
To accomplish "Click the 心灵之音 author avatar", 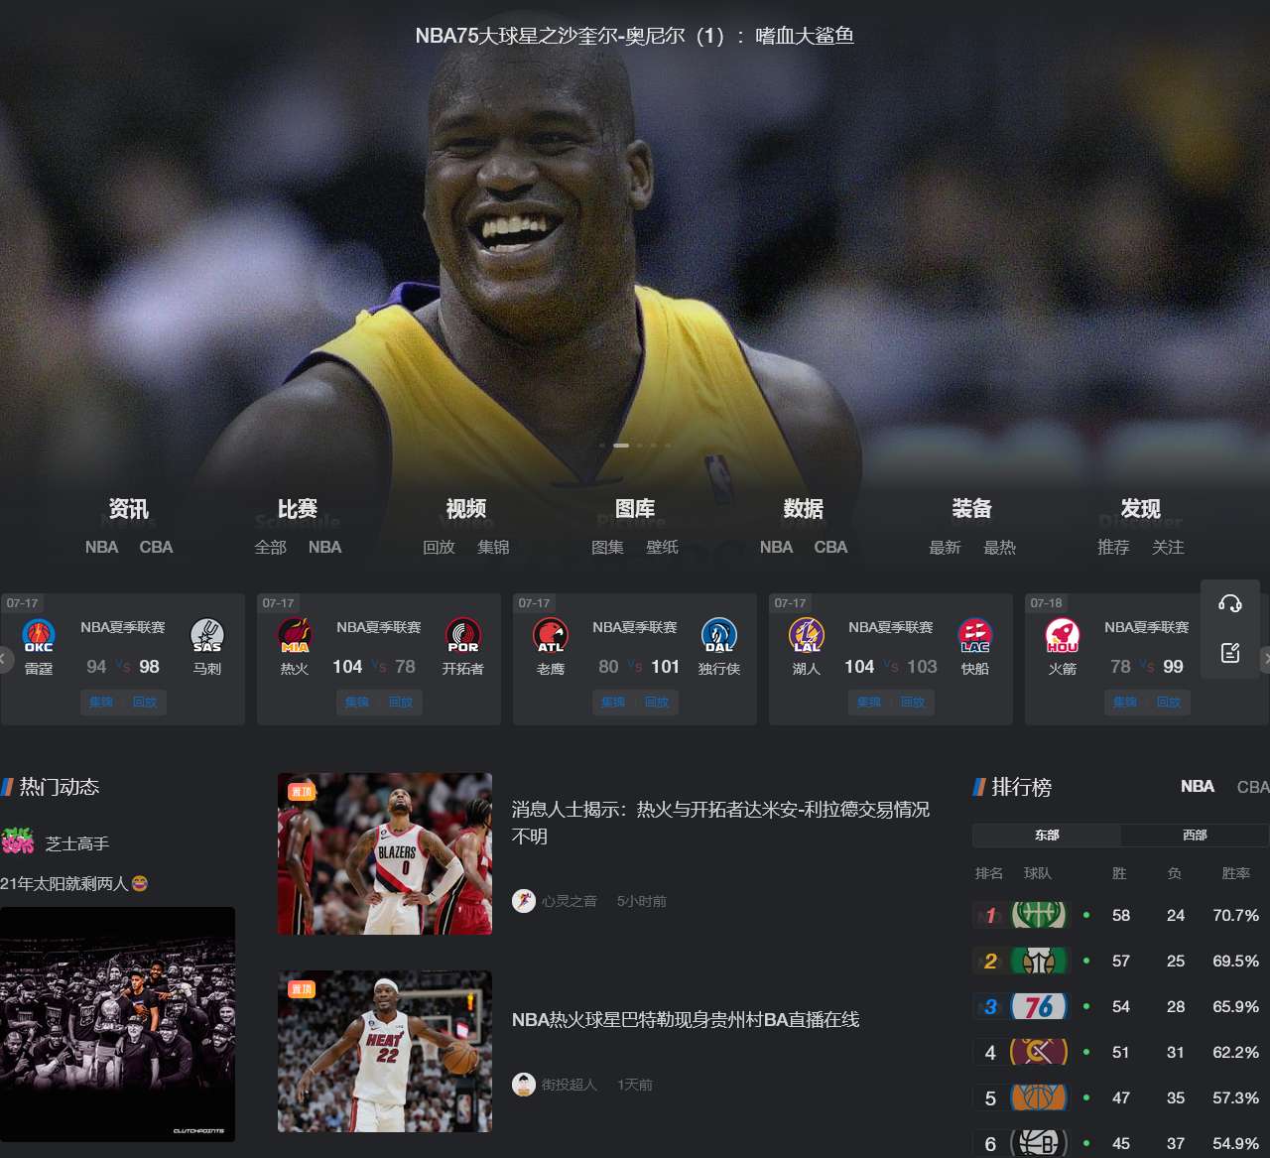I will 524,901.
